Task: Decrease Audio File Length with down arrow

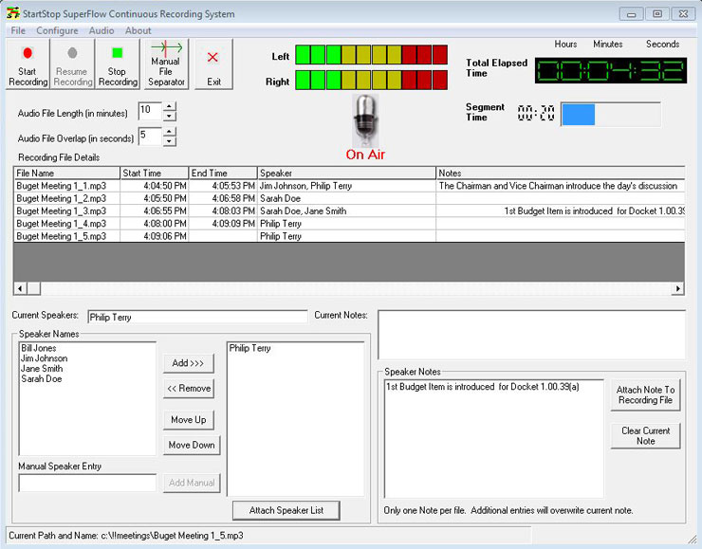Action: [x=169, y=117]
